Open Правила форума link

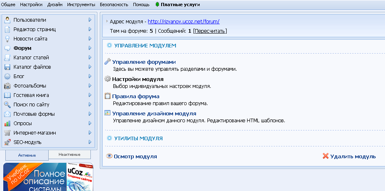pos(136,96)
